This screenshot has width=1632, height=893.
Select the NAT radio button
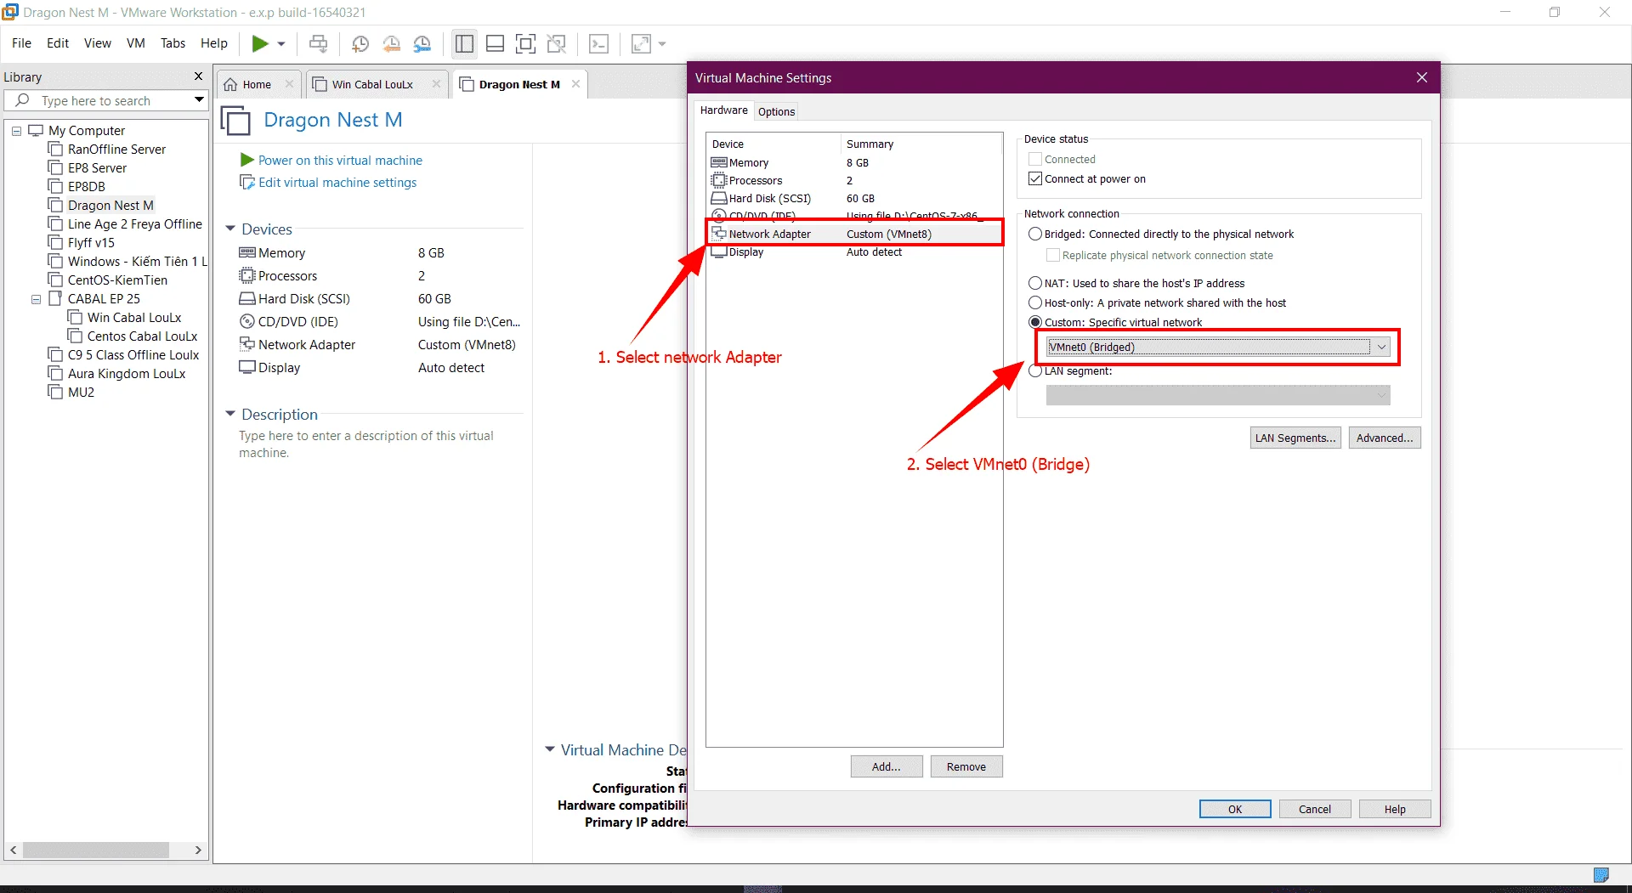coord(1035,283)
